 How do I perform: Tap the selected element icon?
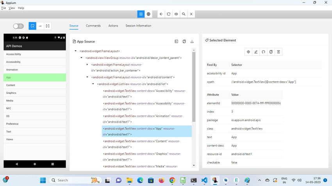248,52
